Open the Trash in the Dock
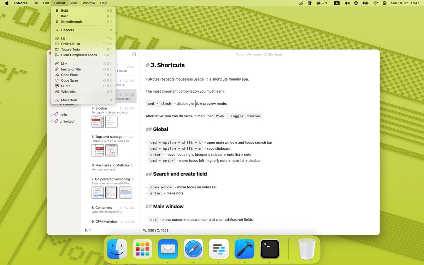424x265 pixels. tap(307, 249)
